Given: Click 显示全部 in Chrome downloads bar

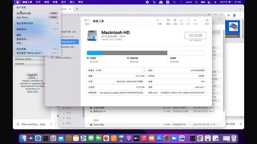Looking at the screenshot, I should (x=230, y=124).
